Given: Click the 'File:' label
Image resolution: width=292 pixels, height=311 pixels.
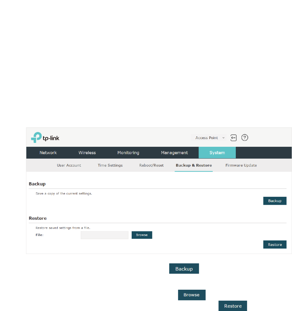Looking at the screenshot, I should pyautogui.click(x=40, y=235).
